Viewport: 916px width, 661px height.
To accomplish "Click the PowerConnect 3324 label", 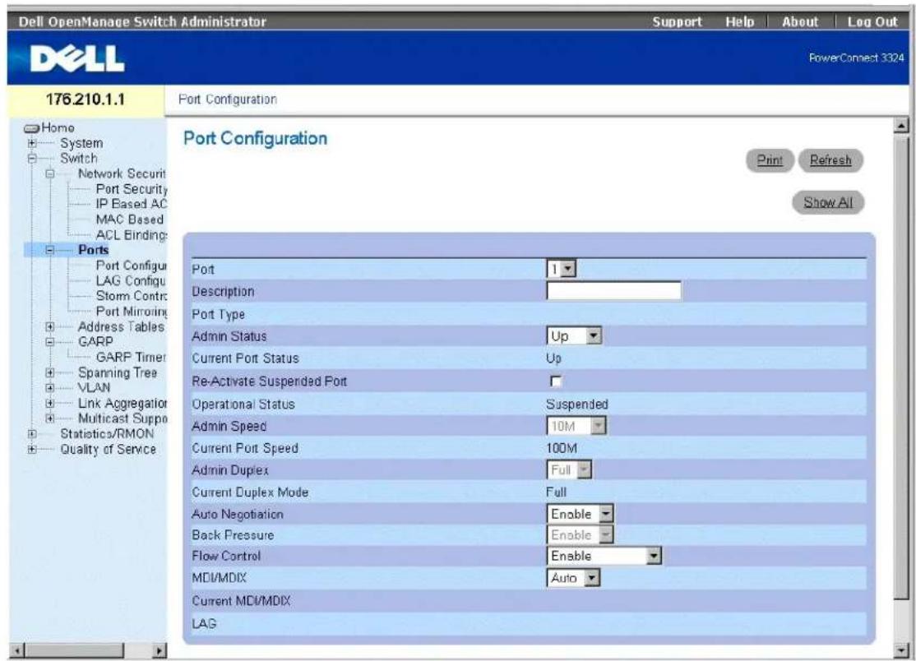I will 857,58.
